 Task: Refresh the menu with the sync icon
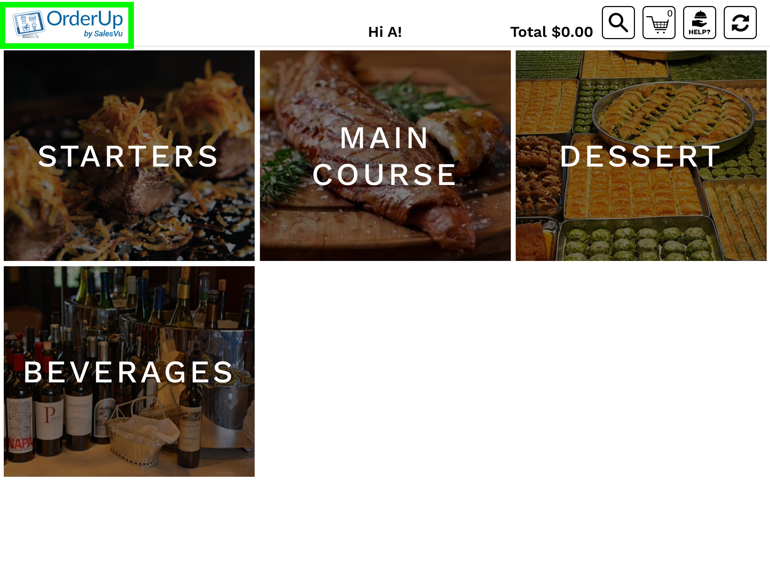point(740,23)
